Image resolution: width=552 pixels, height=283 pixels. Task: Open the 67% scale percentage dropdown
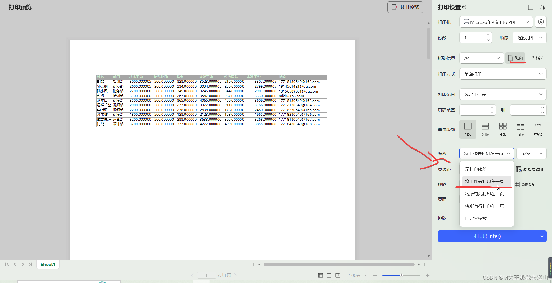pyautogui.click(x=531, y=153)
